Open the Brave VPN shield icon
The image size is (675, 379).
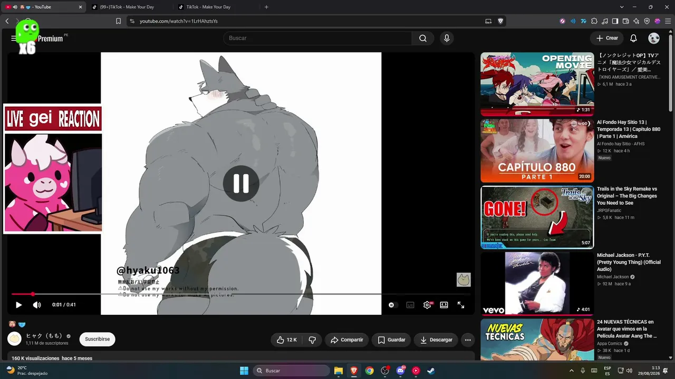click(x=647, y=21)
